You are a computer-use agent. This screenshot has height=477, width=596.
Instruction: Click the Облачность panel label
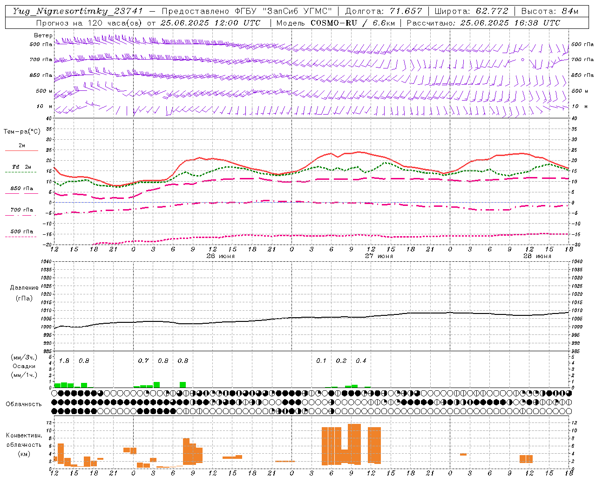(24, 404)
